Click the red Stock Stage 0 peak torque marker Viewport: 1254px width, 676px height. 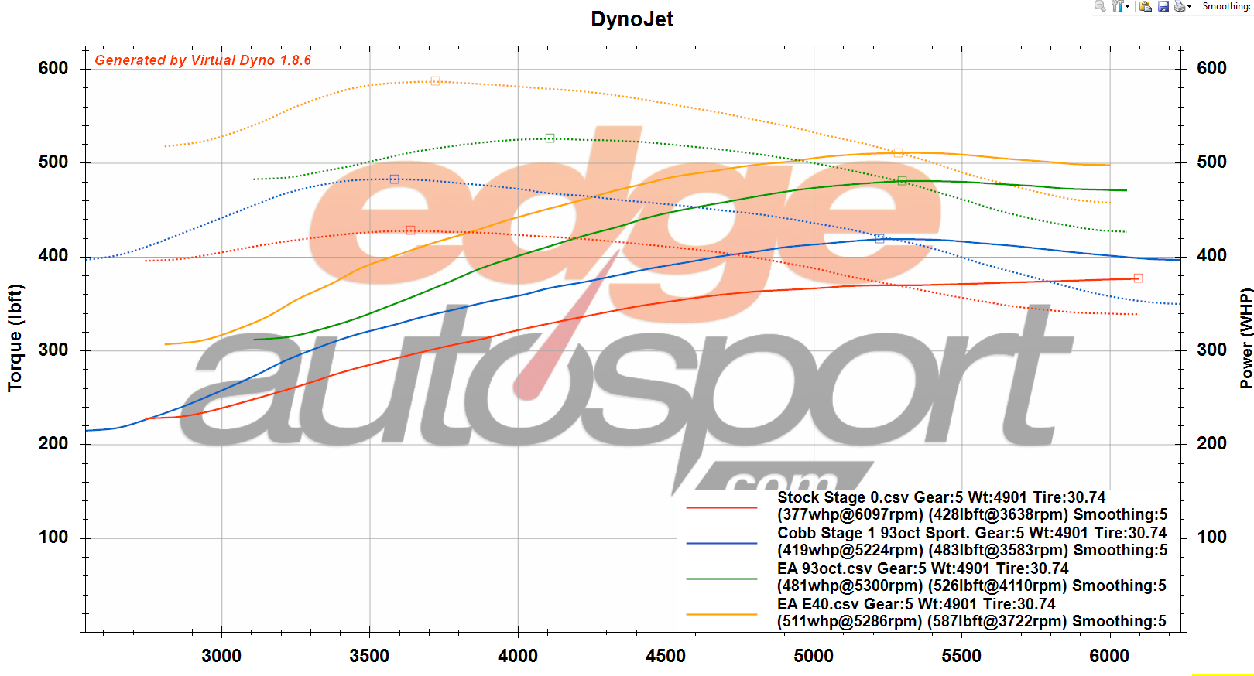point(410,230)
